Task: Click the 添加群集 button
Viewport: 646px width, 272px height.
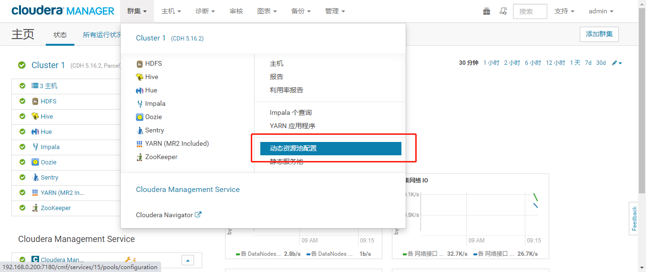Action: click(x=599, y=34)
